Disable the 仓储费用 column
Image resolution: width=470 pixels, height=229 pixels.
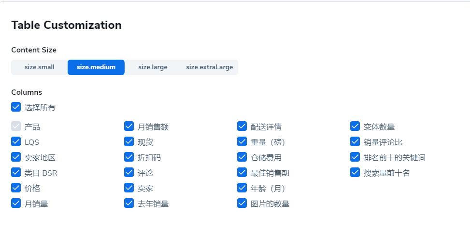tap(242, 157)
